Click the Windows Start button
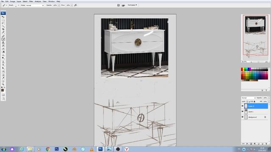The width and height of the screenshot is (271, 152). tap(3, 149)
